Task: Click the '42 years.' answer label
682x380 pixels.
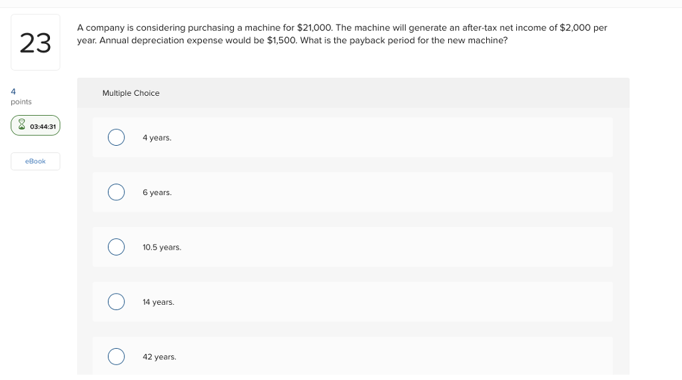Action: click(159, 357)
